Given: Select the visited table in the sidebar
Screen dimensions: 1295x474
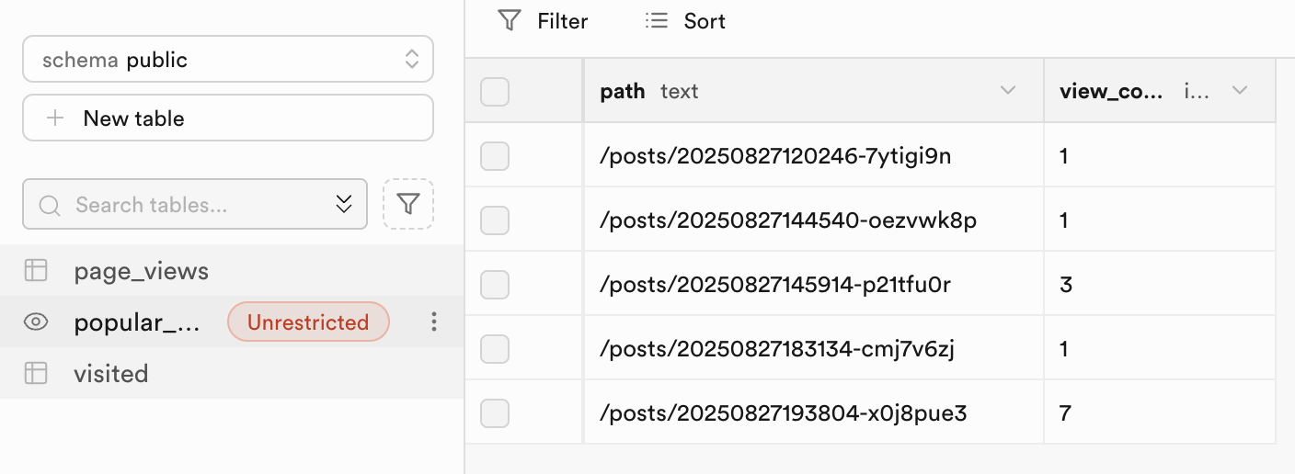Looking at the screenshot, I should [x=111, y=374].
